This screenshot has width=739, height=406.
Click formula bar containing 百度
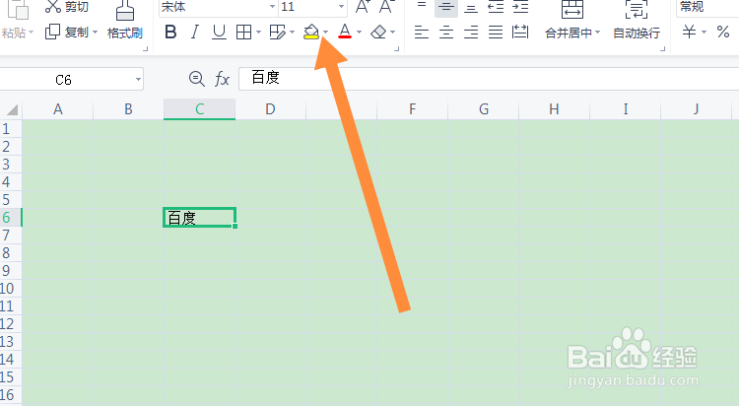coord(489,78)
